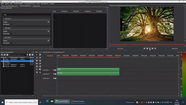Viewport: 186px width, 105px height.
Task: Select the Slip tool
Action: click(37, 64)
